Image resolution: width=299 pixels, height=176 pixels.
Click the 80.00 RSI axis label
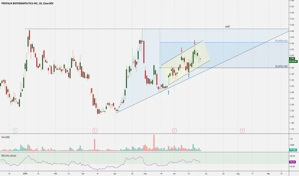click(x=292, y=156)
